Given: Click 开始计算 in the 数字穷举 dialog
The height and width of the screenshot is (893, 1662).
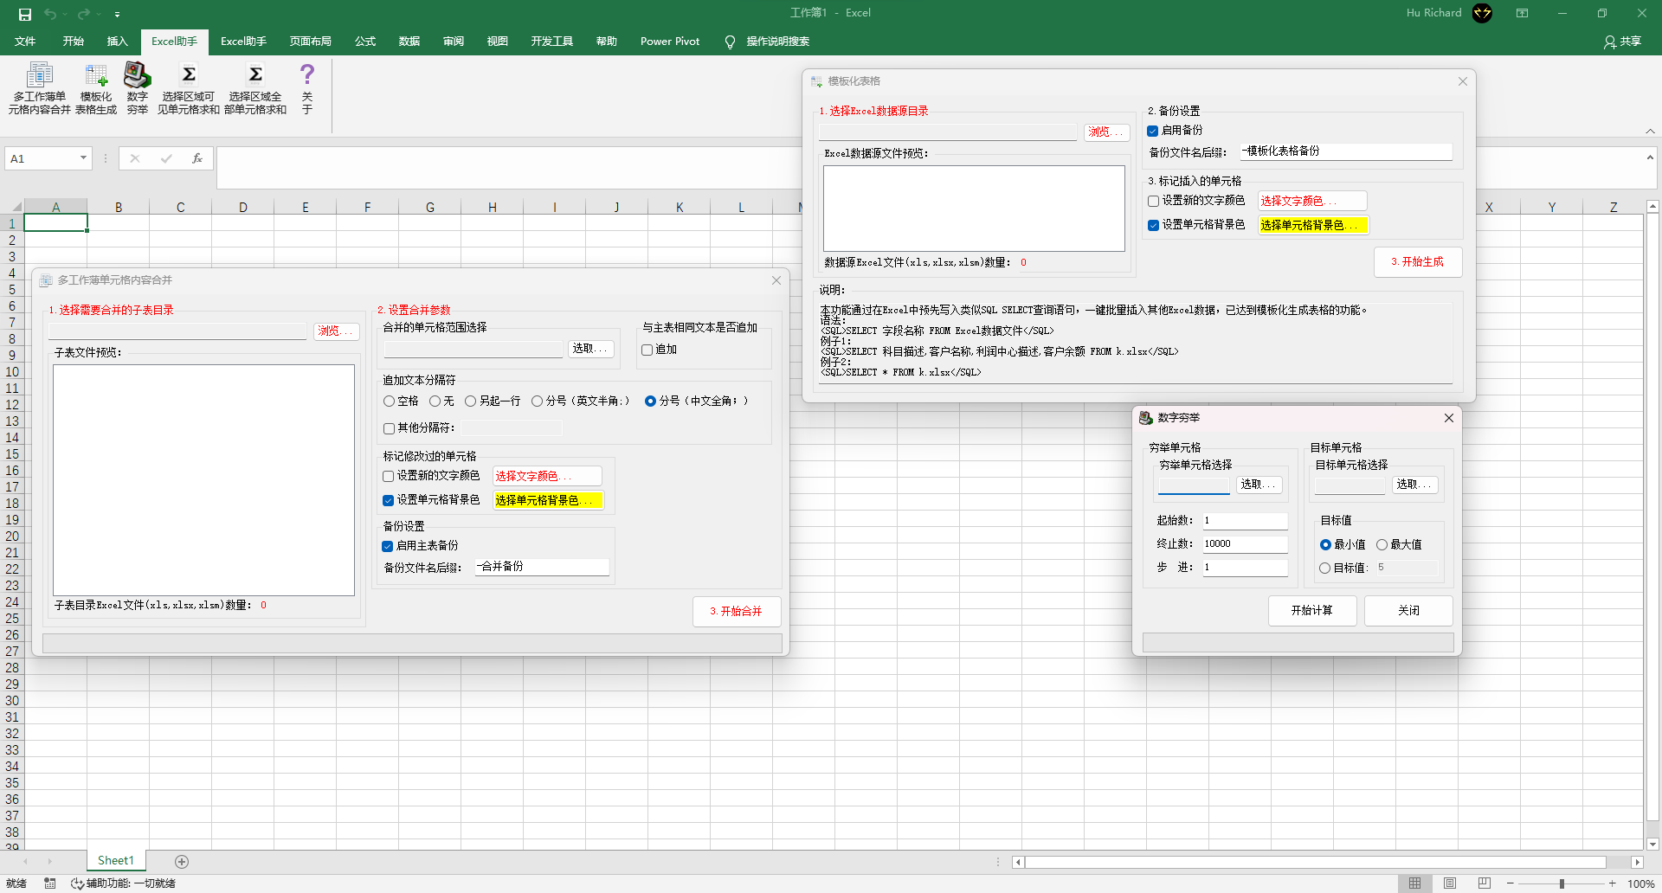Looking at the screenshot, I should pyautogui.click(x=1311, y=610).
